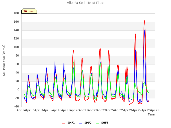Click the y-axis label 80
The height and width of the screenshot is (128, 171).
pyautogui.click(x=17, y=55)
